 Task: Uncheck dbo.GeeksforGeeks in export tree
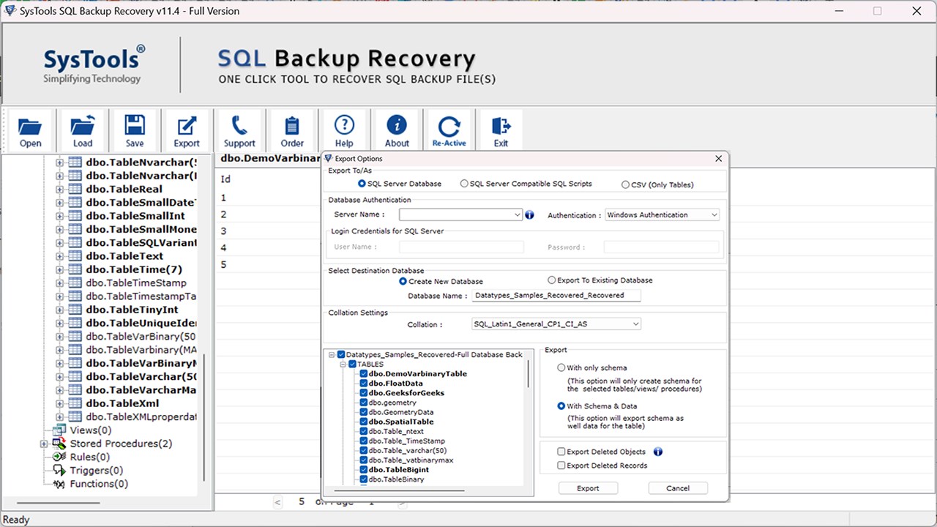click(x=363, y=393)
